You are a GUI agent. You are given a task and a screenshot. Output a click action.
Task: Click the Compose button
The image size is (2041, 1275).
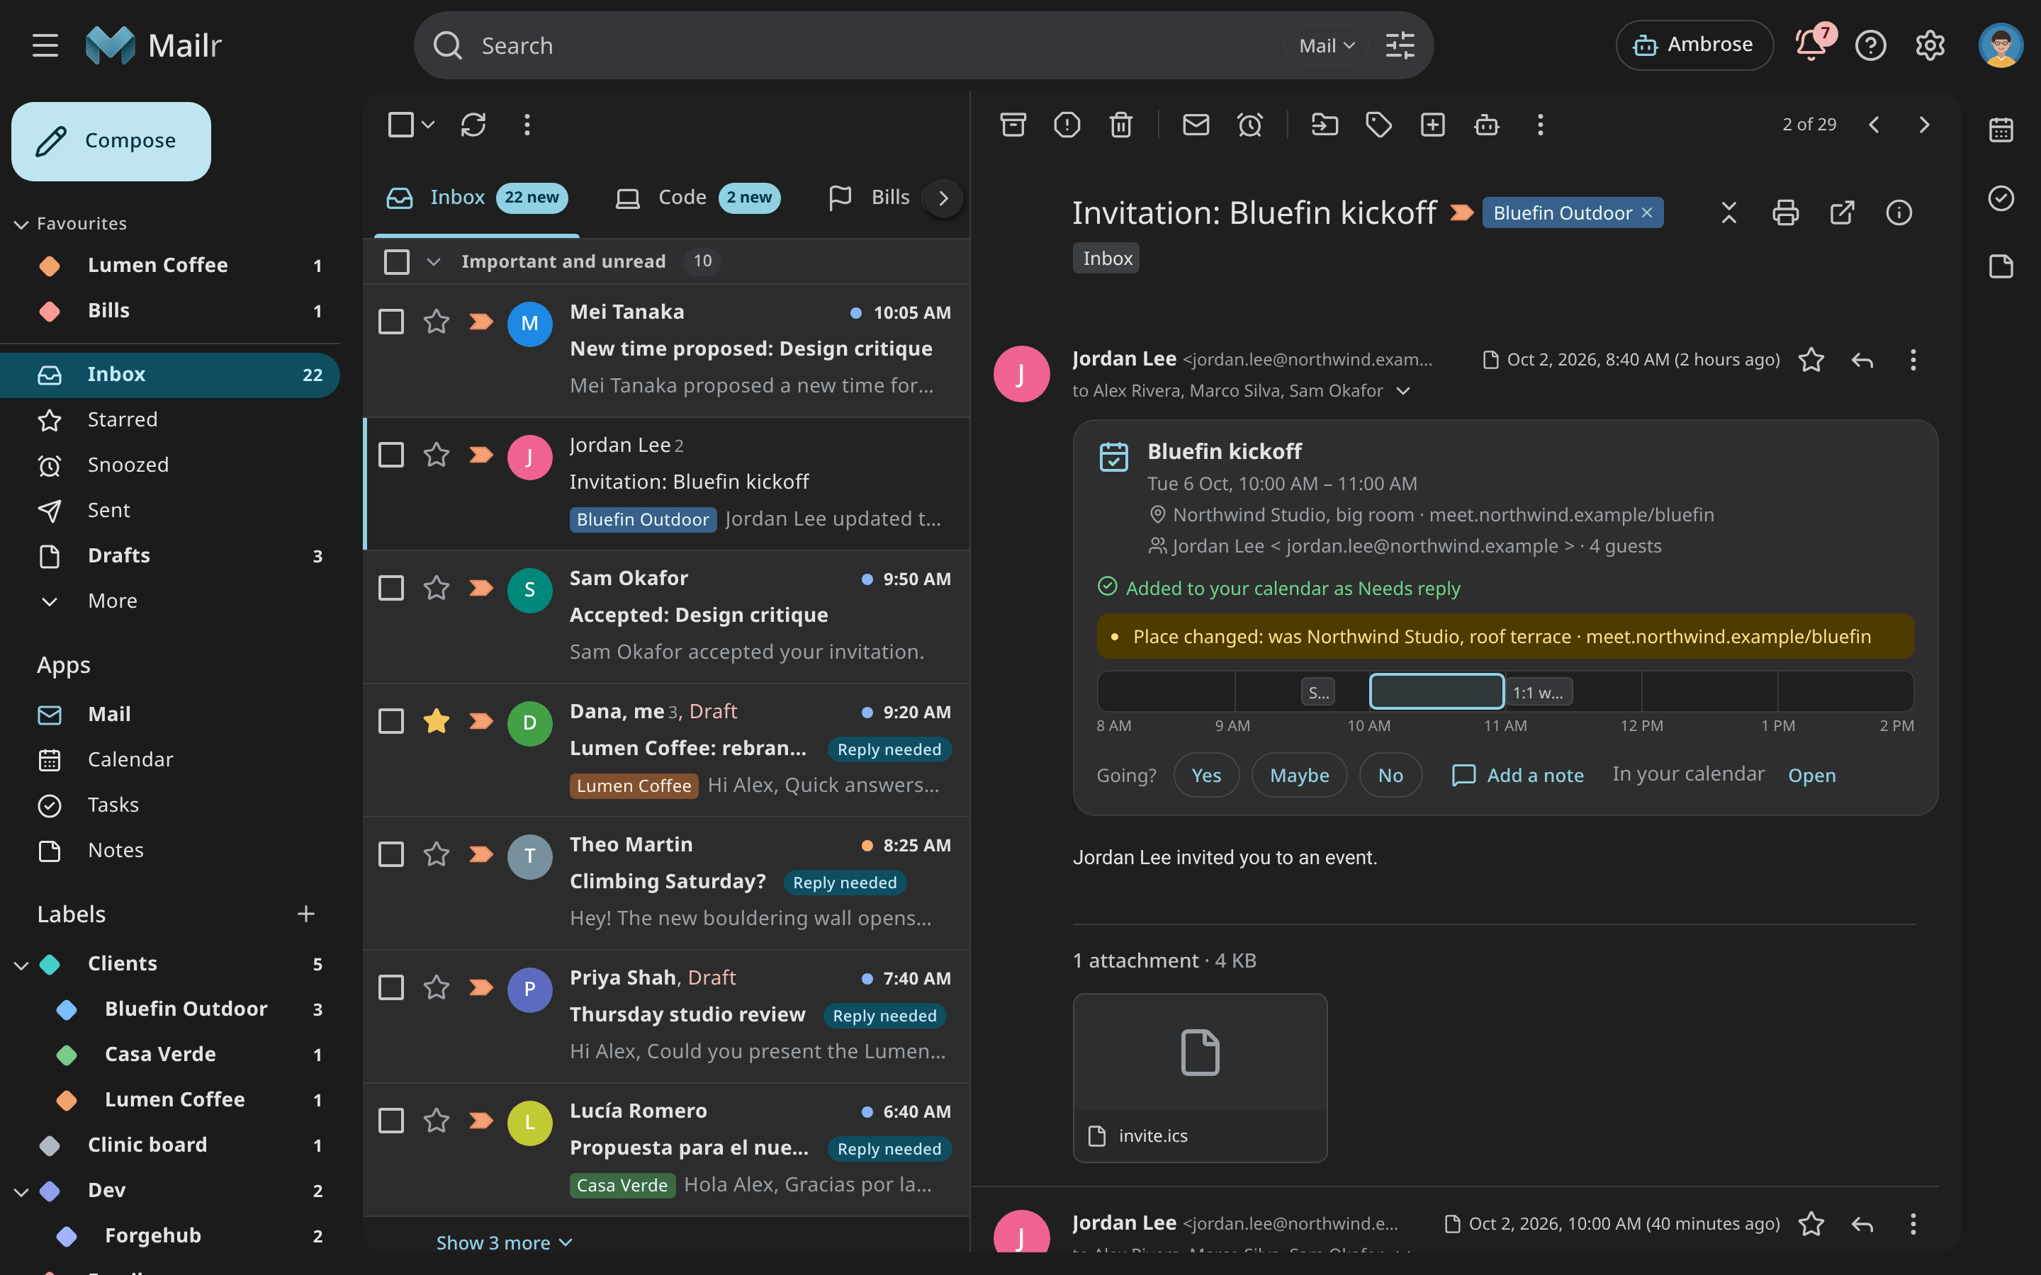point(111,141)
